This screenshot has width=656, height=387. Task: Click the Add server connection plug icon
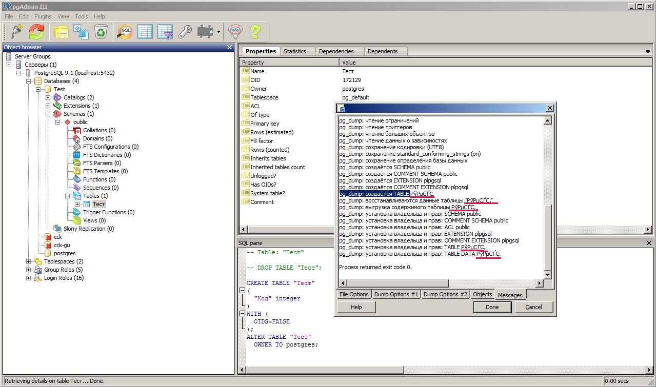[16, 32]
